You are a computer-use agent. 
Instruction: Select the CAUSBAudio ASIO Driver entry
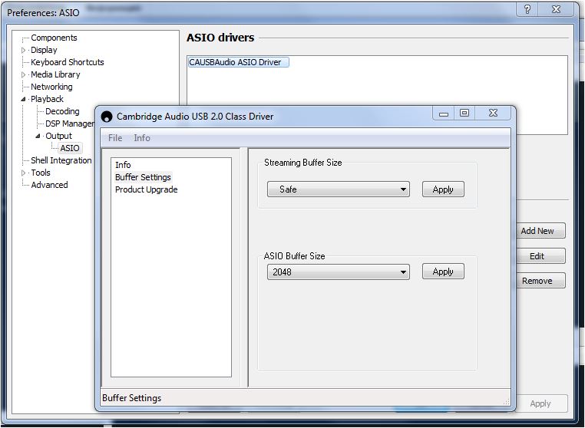238,62
